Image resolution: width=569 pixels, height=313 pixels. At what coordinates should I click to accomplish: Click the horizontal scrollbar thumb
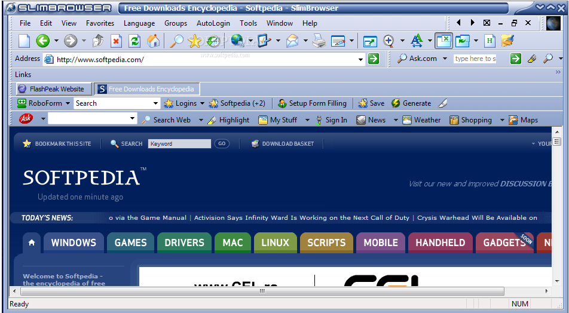(262, 291)
